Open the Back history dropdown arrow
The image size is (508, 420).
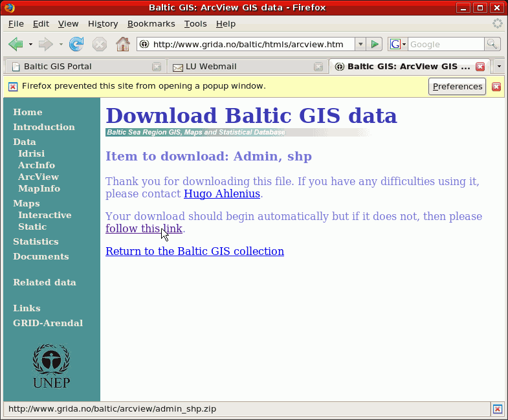click(31, 44)
